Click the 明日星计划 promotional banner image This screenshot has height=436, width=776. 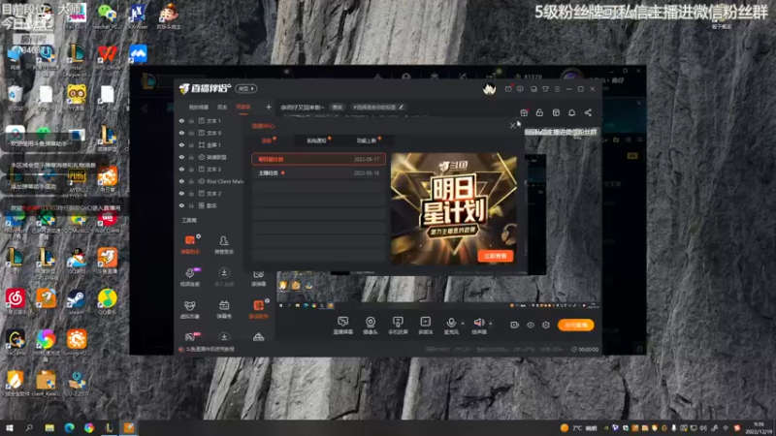(454, 208)
